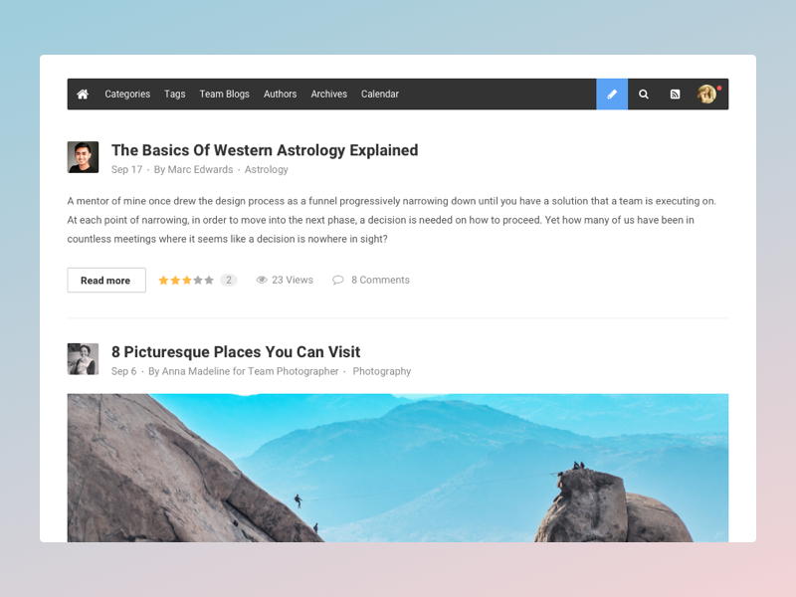
Task: Open the Calendar menu item
Action: coord(380,94)
